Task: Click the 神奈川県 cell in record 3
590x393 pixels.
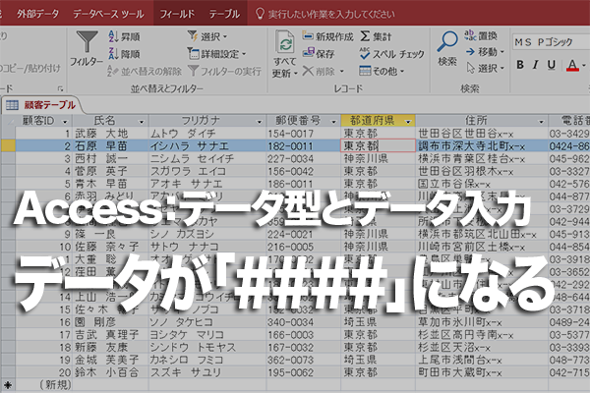Action: coord(379,159)
